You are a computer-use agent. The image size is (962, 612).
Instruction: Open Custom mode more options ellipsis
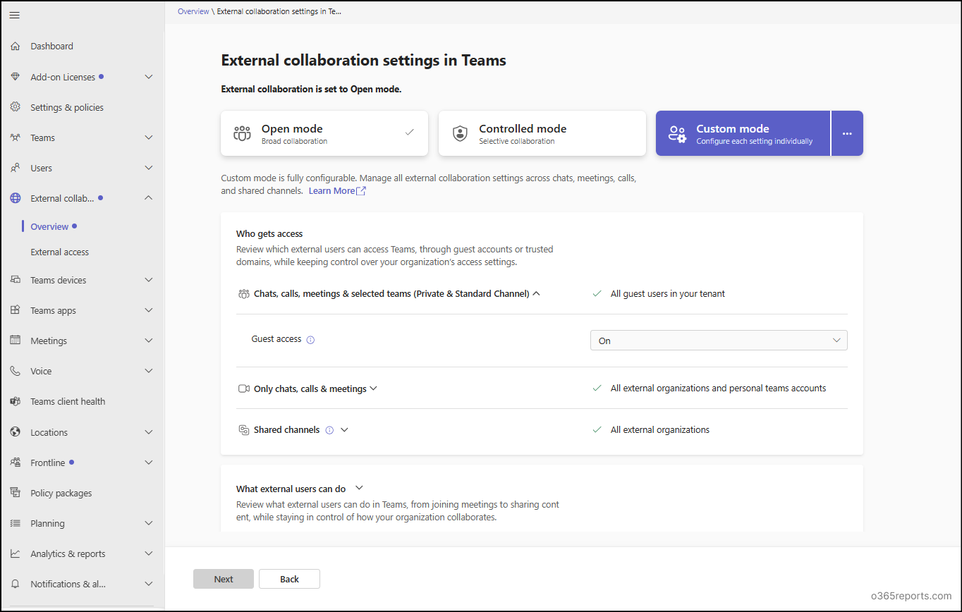(x=847, y=133)
